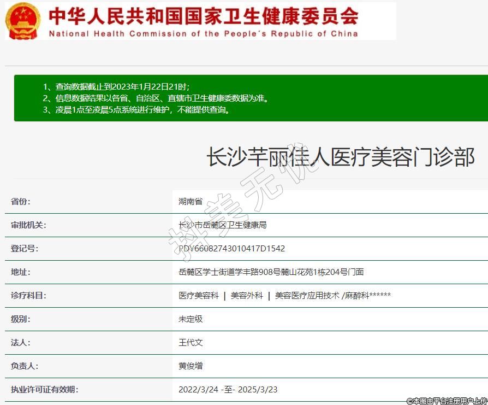This screenshot has width=488, height=405.
Task: Click the National Health Commission English subtitle
Action: pos(204,33)
